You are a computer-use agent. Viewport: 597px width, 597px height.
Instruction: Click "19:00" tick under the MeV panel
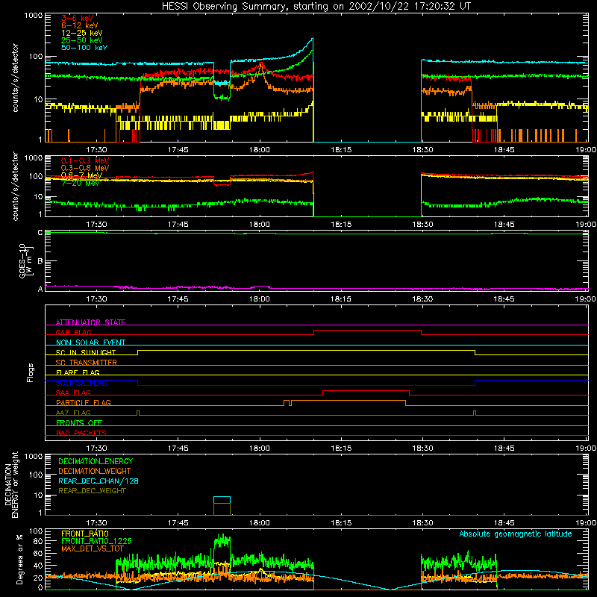586,224
